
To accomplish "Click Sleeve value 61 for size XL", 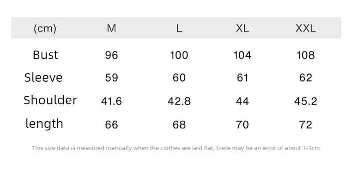I will pyautogui.click(x=242, y=78).
